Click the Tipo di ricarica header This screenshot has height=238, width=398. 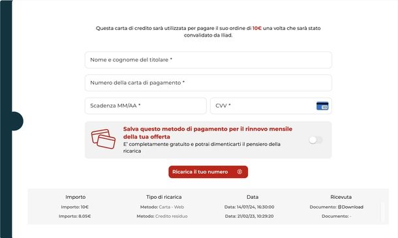click(164, 197)
